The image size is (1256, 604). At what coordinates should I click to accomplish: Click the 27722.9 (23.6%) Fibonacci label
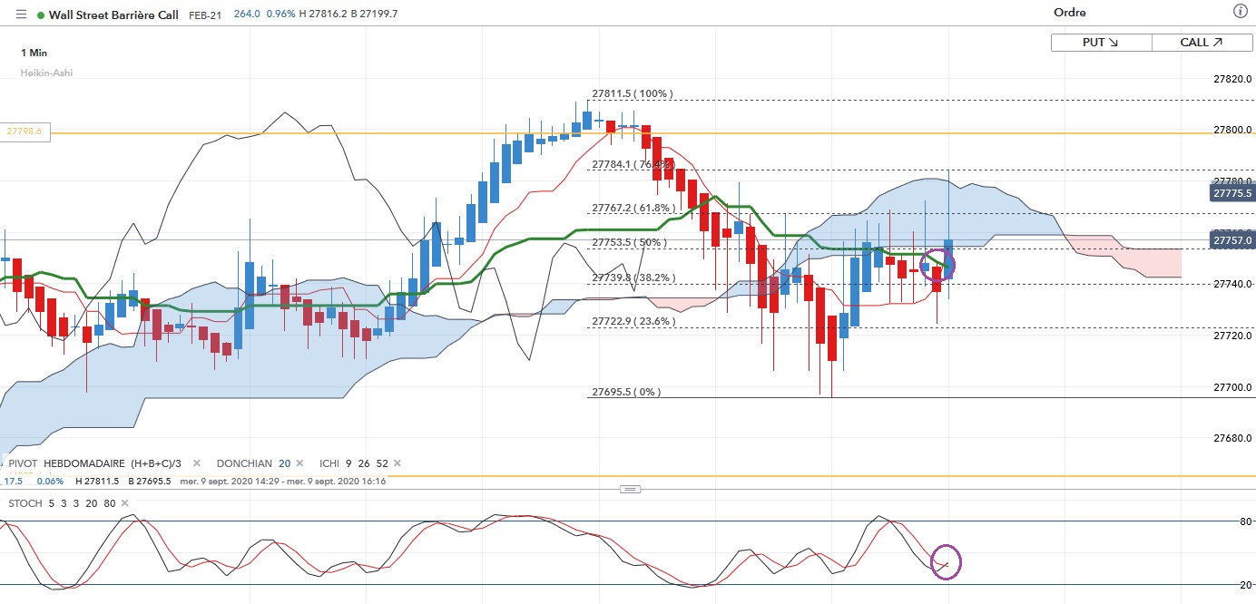[633, 321]
